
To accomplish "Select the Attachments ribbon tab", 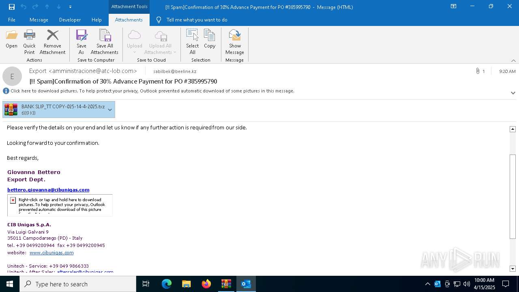I will tap(129, 20).
